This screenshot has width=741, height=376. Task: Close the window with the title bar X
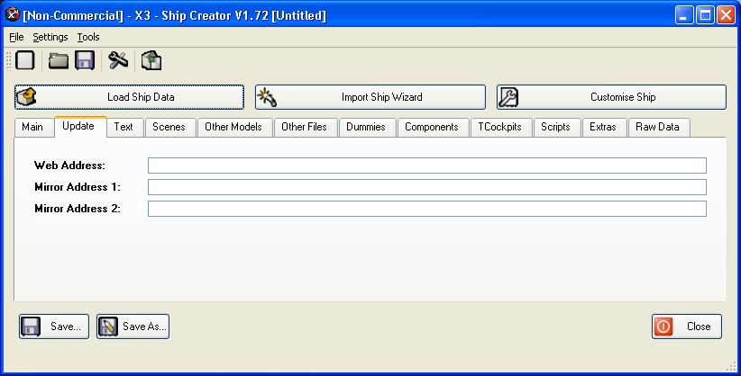pyautogui.click(x=726, y=15)
